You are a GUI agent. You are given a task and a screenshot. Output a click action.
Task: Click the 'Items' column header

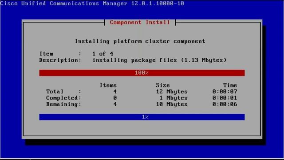(108, 85)
